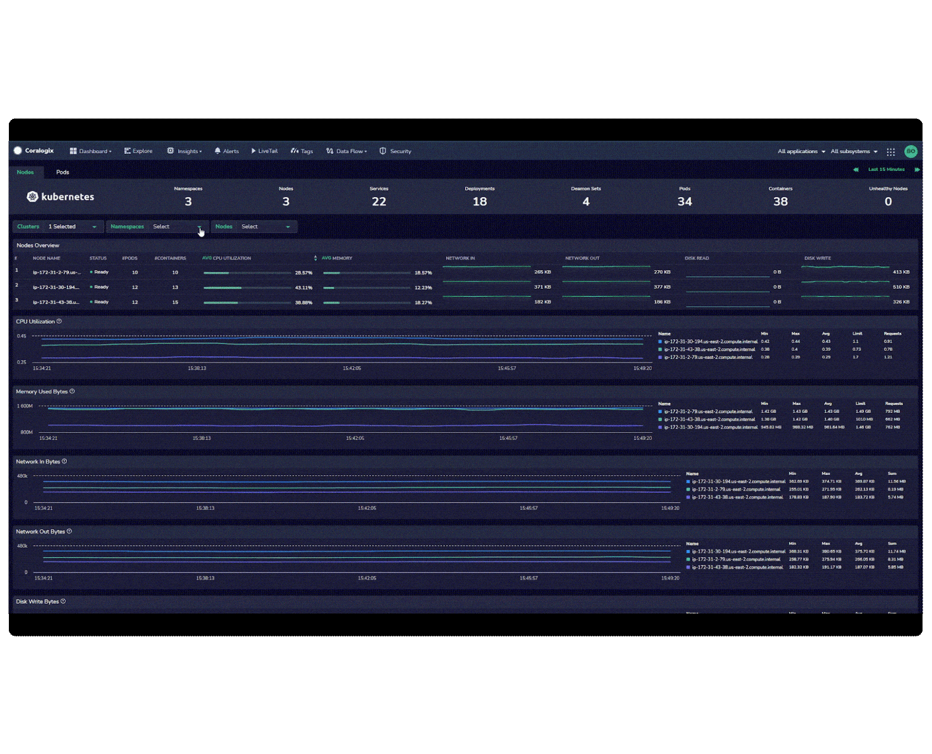Toggle ip-172-31-30-194 swatch in Network In legend

[688, 481]
